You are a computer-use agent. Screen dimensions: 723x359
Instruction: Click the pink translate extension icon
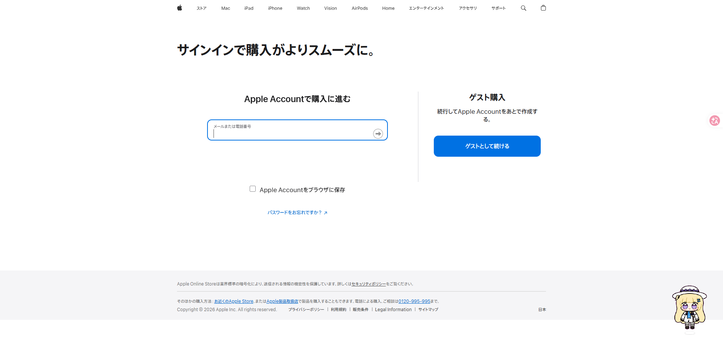point(715,121)
